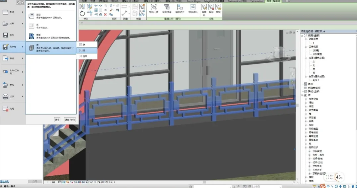Open the 1 : 500 view scale selector

[x=52, y=182]
